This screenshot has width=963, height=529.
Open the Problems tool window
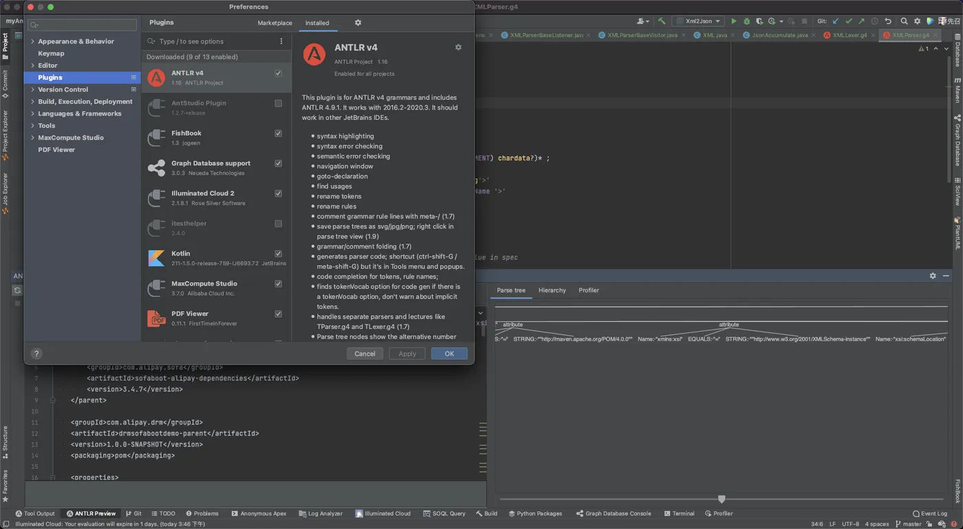(202, 513)
